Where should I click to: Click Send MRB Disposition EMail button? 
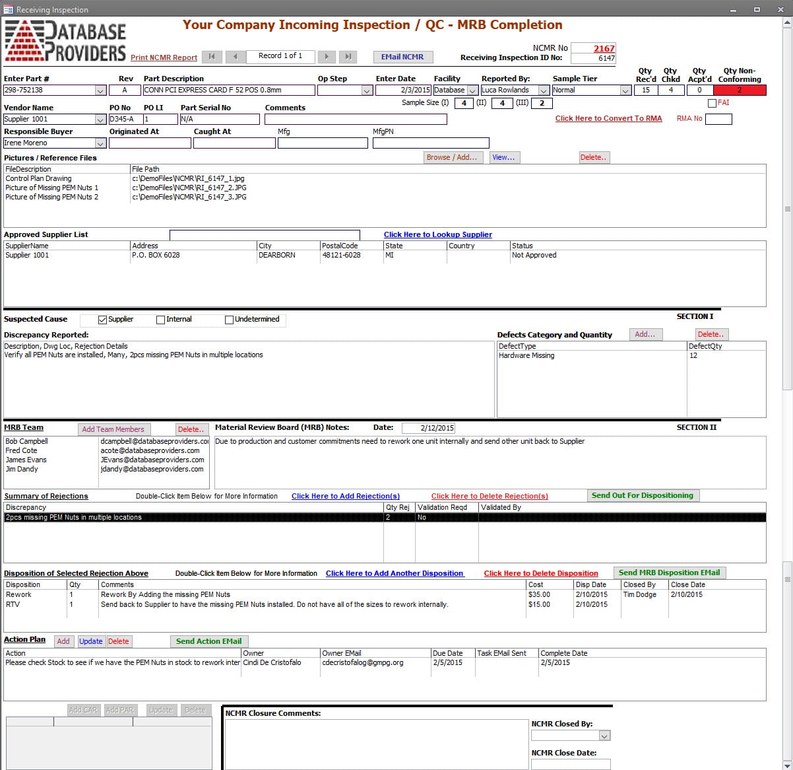pyautogui.click(x=670, y=573)
